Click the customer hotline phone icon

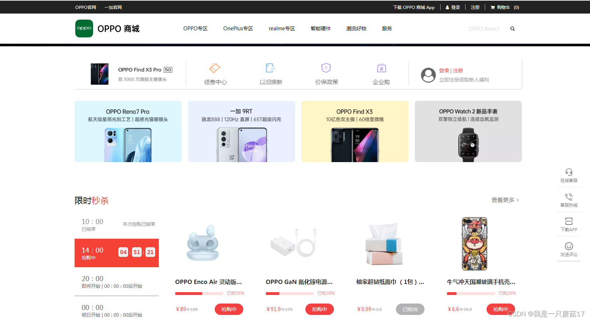pyautogui.click(x=569, y=197)
